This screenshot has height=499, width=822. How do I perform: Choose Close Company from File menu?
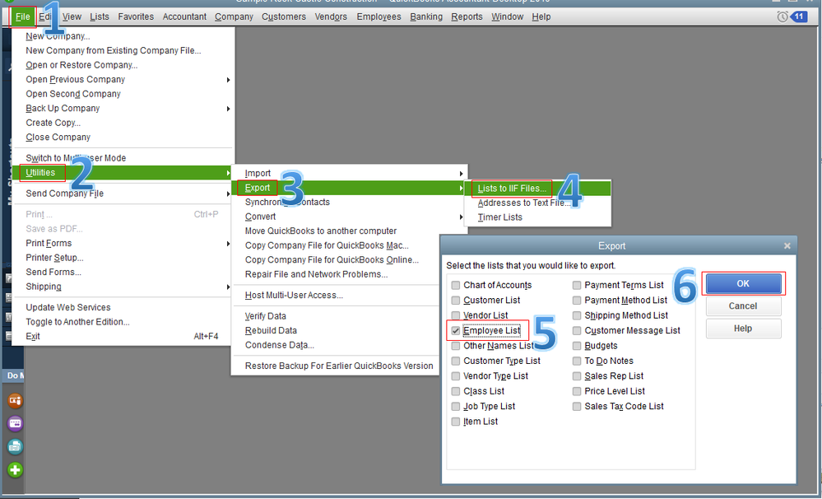coord(58,137)
